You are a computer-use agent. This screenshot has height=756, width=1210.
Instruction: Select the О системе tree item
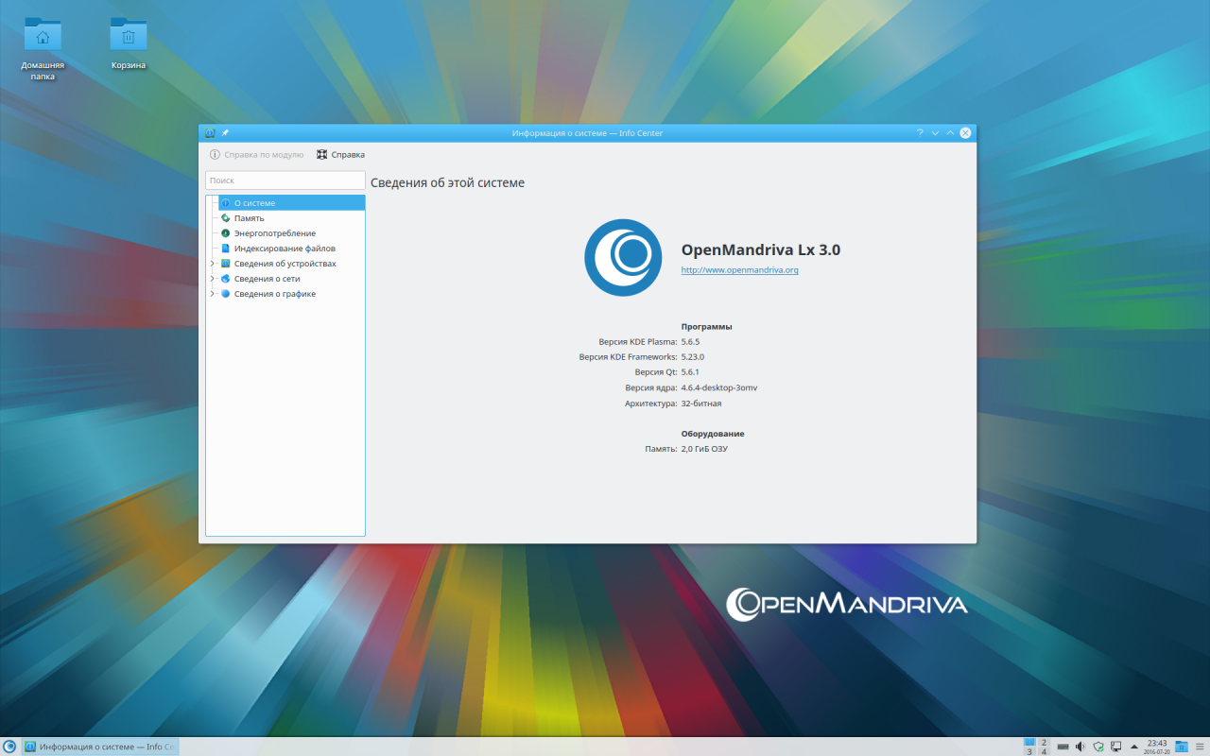click(x=292, y=203)
